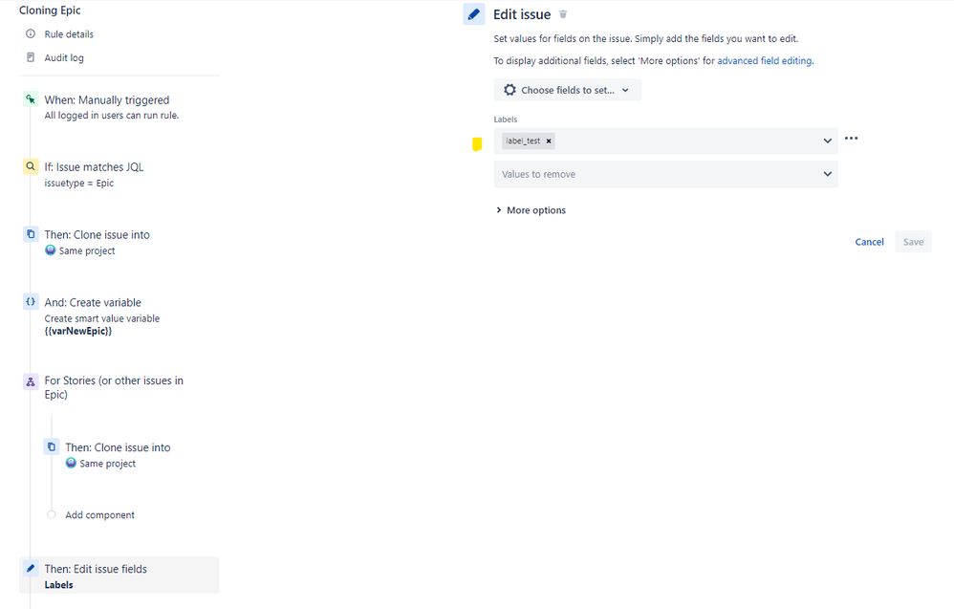Screen dimensions: 954x609
Task: Expand the Values to remove dropdown arrow
Action: (x=828, y=174)
